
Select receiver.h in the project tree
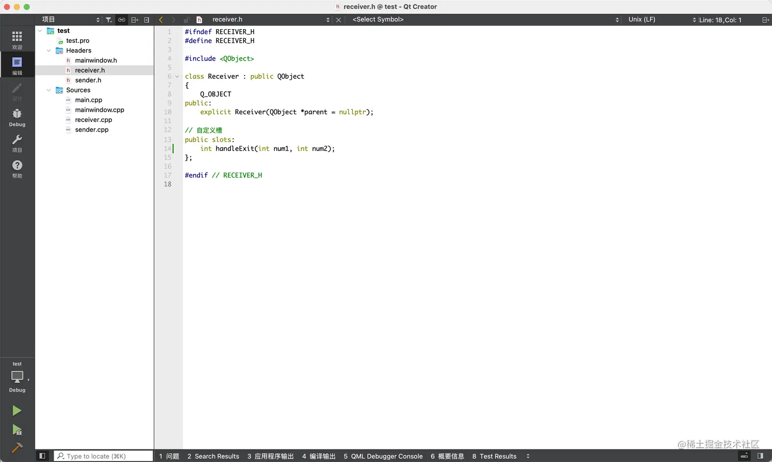[90, 70]
